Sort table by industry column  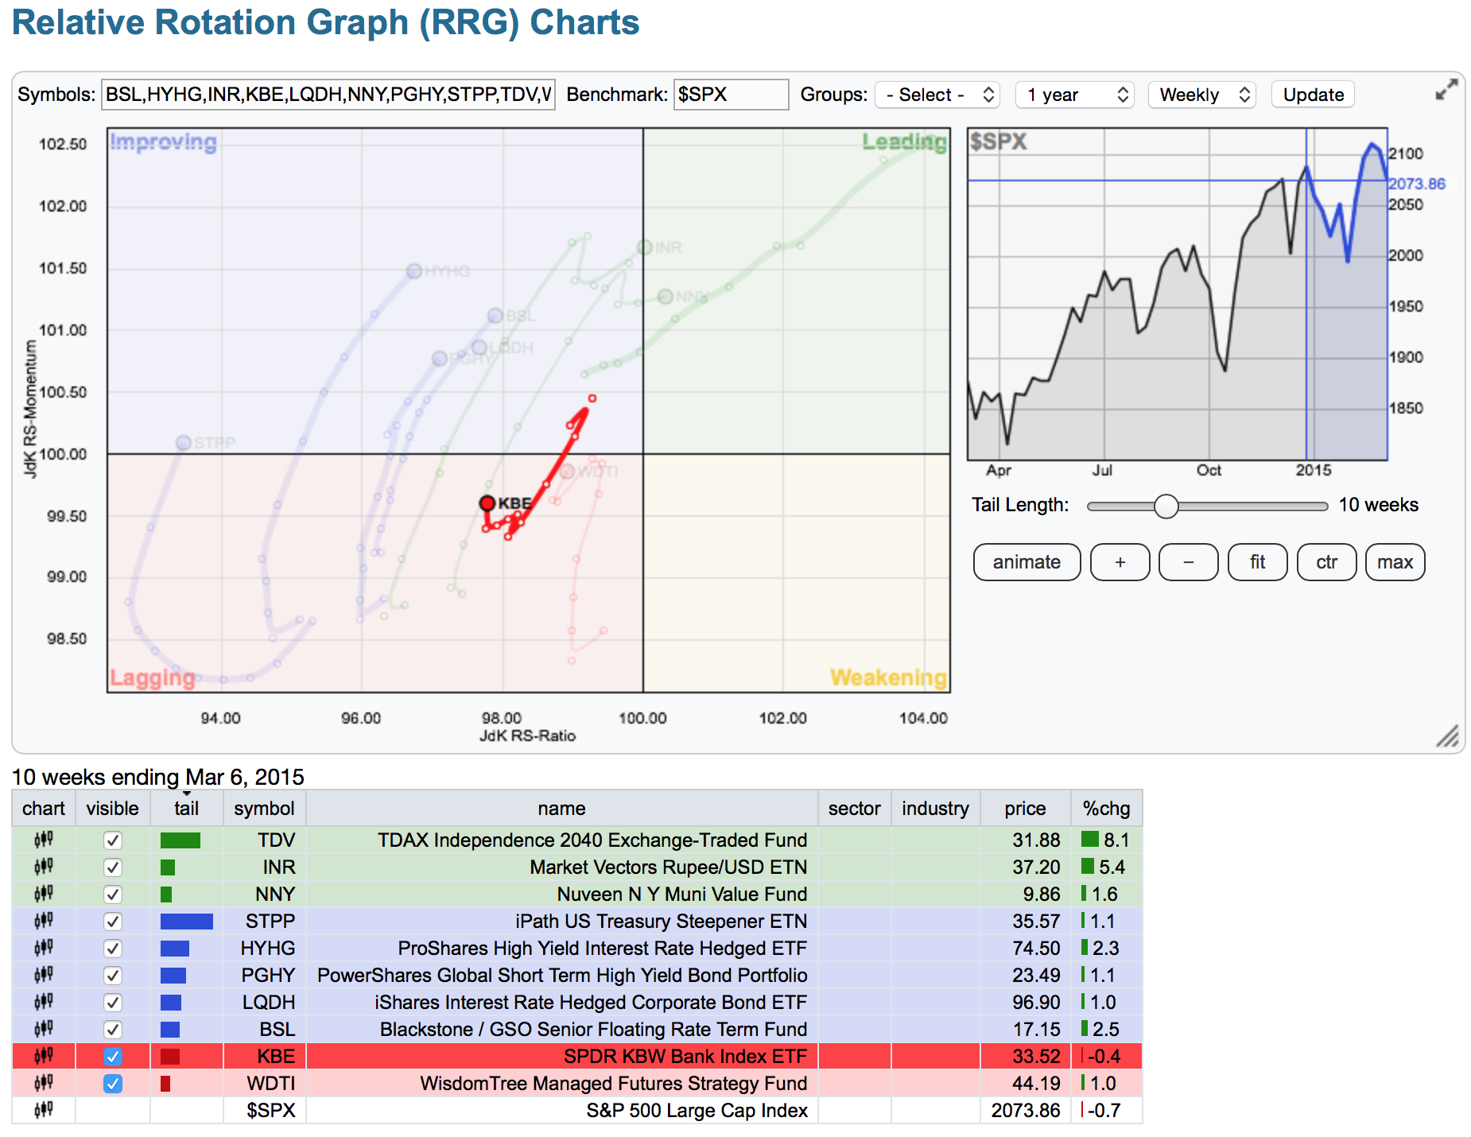coord(936,809)
